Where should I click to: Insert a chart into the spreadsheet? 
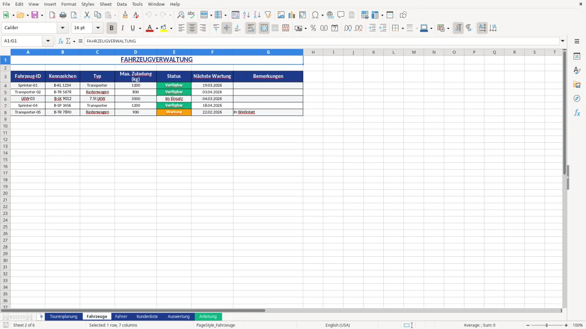click(x=292, y=14)
